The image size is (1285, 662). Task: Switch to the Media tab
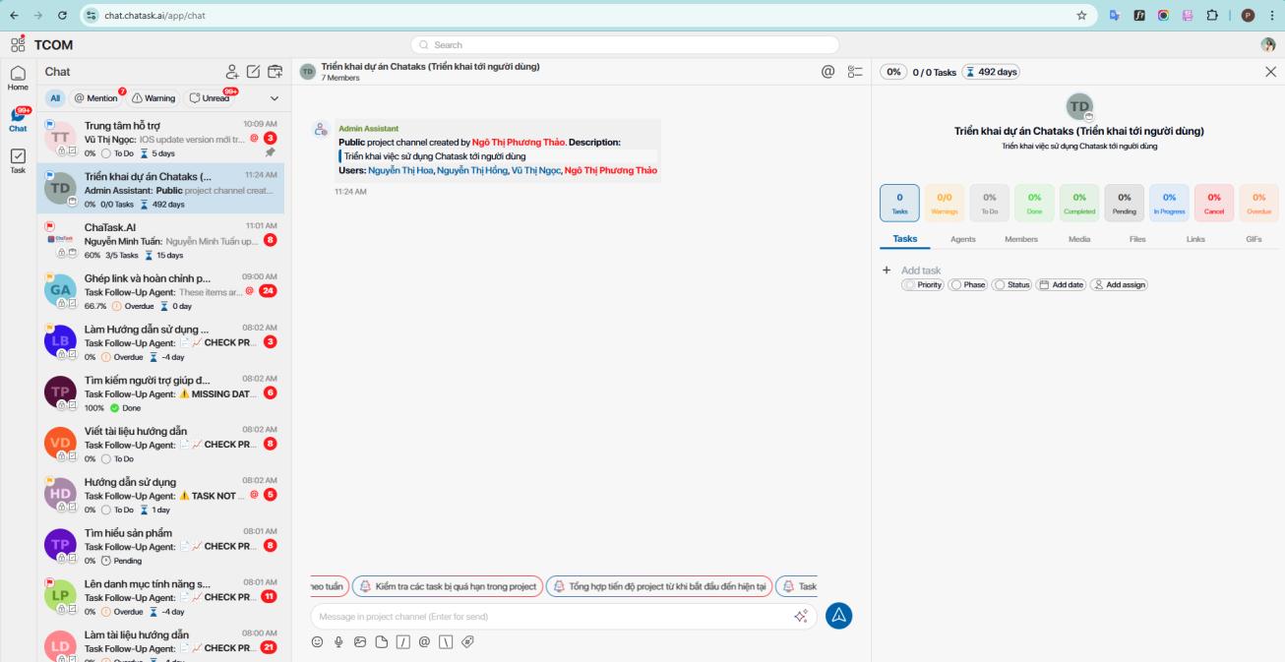coord(1079,239)
